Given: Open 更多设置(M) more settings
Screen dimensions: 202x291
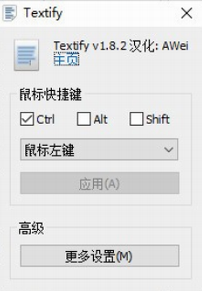Looking at the screenshot, I should (100, 256).
